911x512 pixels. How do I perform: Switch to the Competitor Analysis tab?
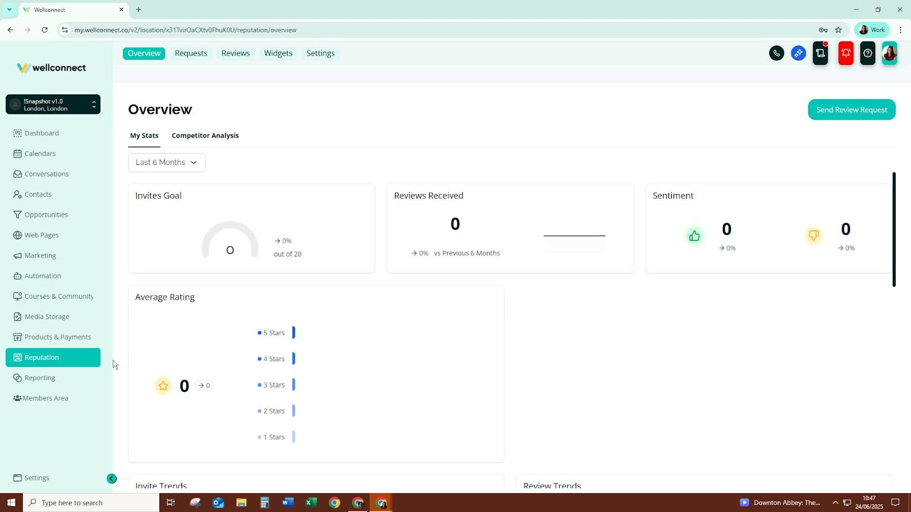pos(205,136)
